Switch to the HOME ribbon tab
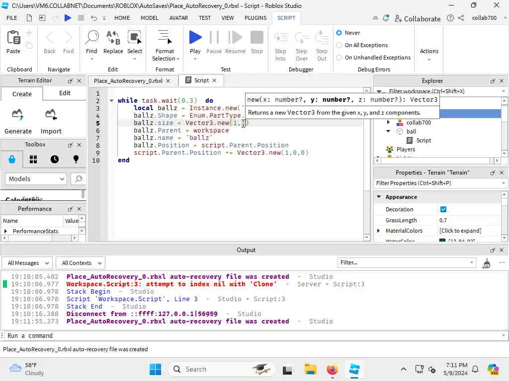 [x=122, y=18]
